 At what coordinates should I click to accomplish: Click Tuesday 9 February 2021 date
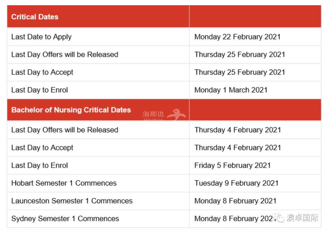click(236, 183)
